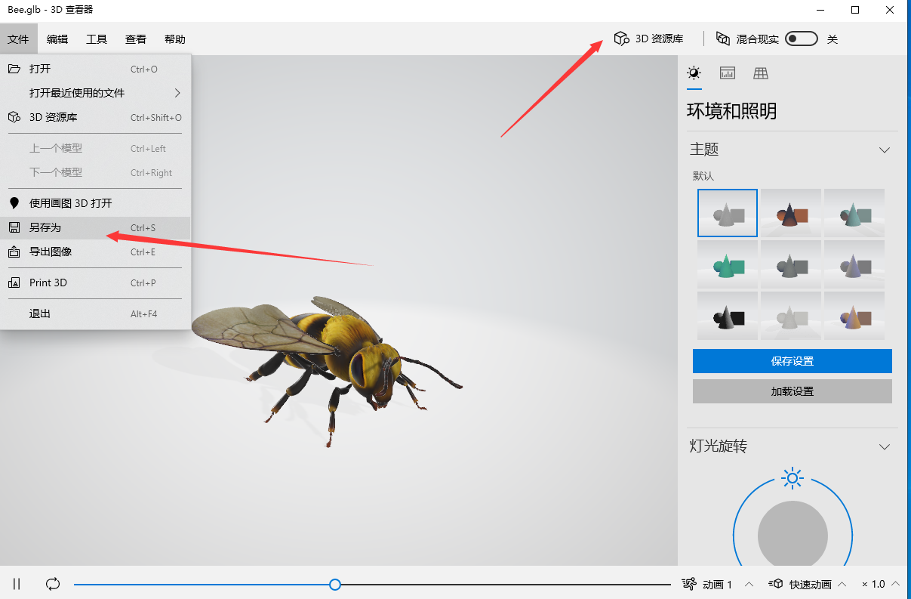Click the × 1.0 speed value
The image size is (911, 599).
point(873,584)
